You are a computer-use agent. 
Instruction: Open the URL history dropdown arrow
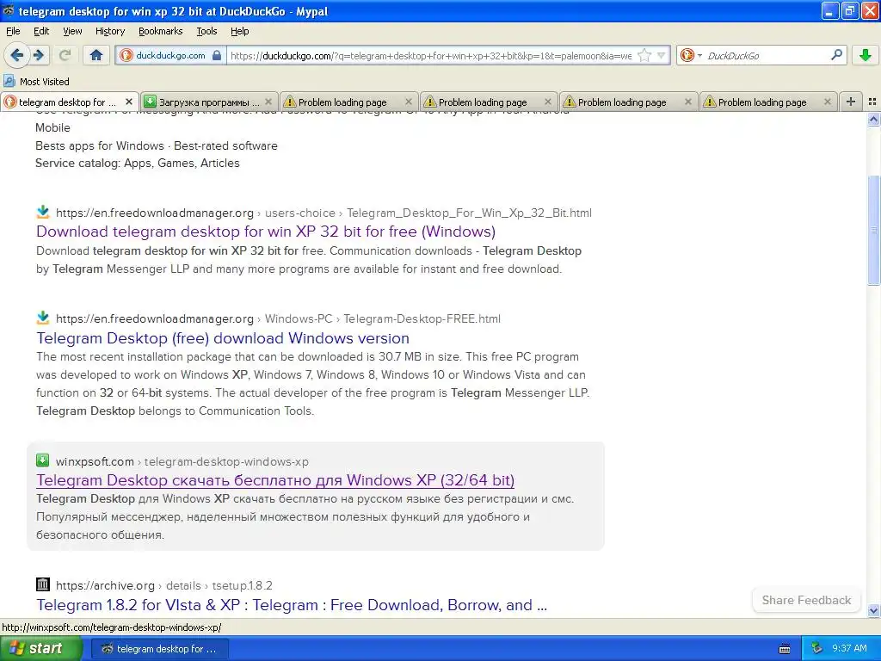(662, 55)
